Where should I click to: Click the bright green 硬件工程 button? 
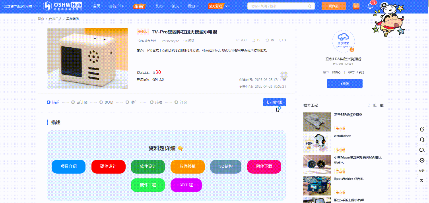pyautogui.click(x=148, y=185)
